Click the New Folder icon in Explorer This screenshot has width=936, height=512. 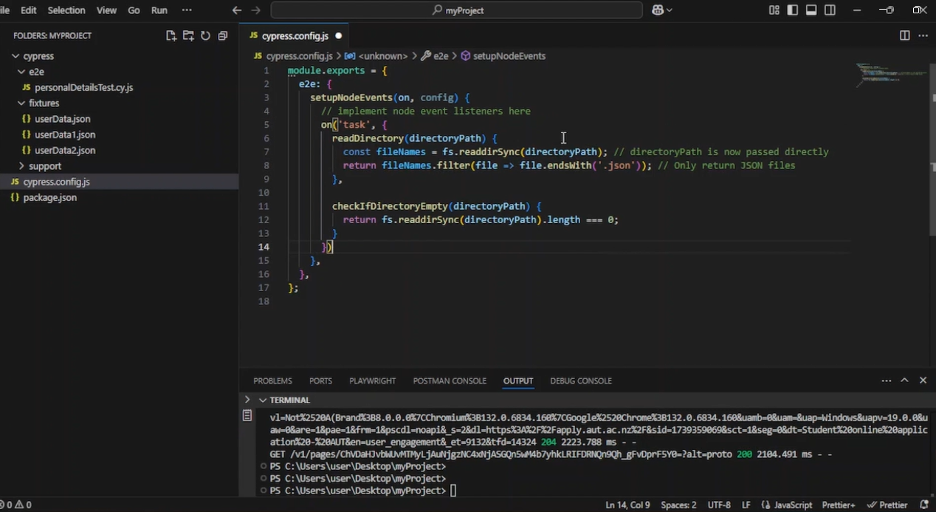[x=188, y=35]
